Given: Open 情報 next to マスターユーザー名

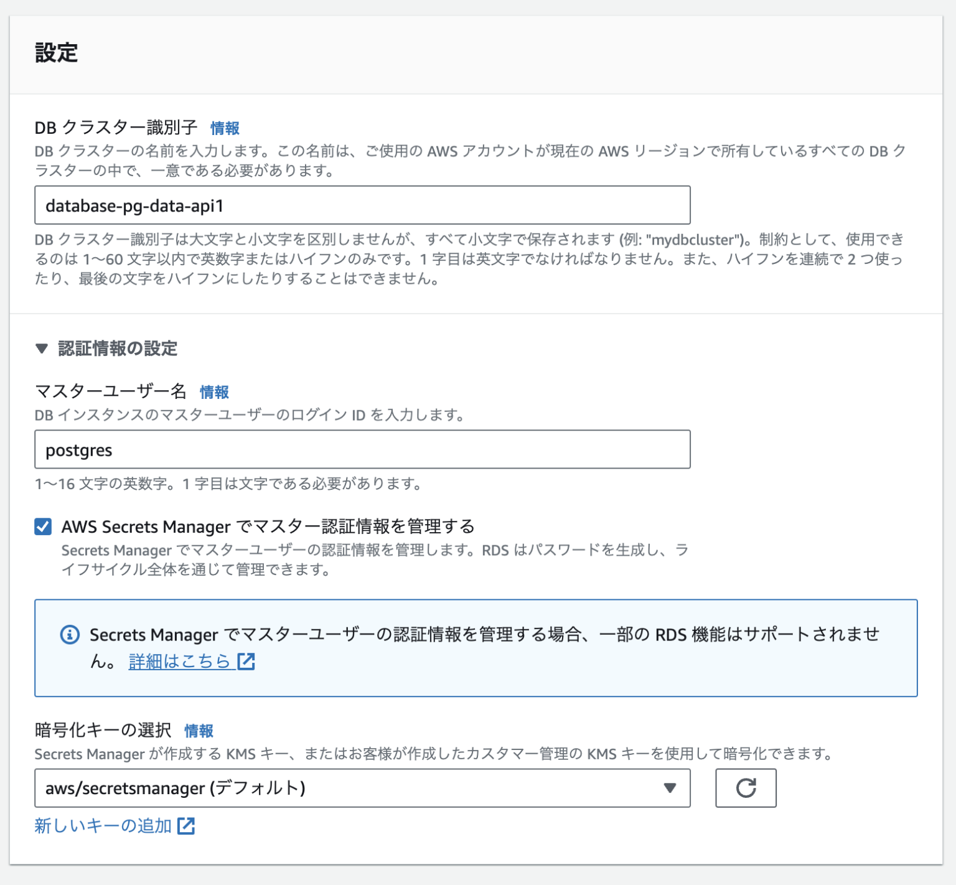Looking at the screenshot, I should click(213, 392).
